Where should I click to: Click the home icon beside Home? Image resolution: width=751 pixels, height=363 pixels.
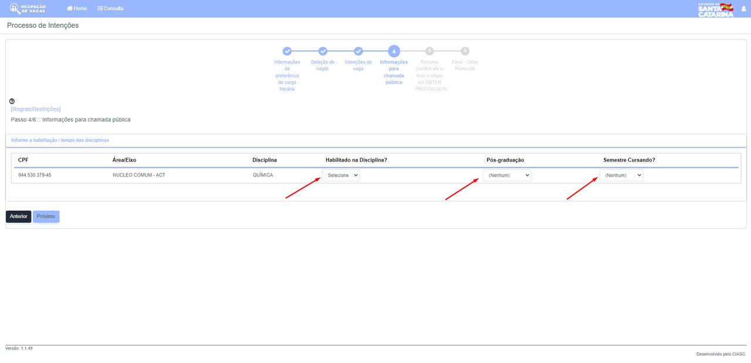(x=70, y=9)
